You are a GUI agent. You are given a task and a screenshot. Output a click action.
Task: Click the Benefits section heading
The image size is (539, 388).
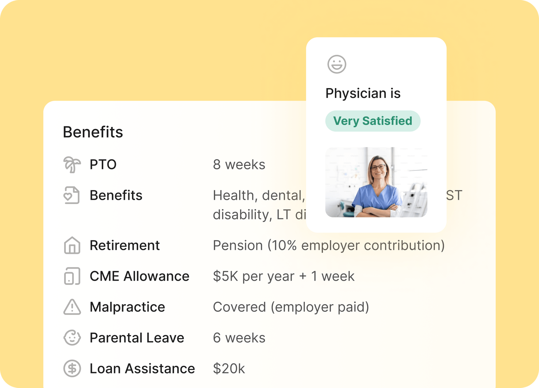tap(93, 132)
